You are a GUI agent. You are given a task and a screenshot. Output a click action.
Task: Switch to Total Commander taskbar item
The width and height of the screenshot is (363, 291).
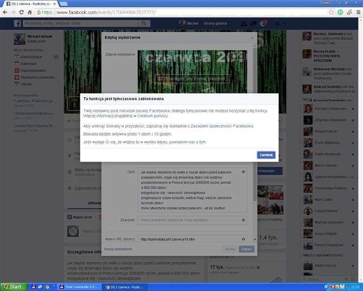pos(79,287)
